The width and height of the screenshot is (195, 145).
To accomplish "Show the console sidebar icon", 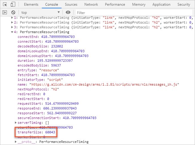I will [4, 13].
